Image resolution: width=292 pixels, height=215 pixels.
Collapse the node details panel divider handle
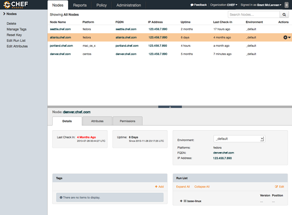coord(170,106)
